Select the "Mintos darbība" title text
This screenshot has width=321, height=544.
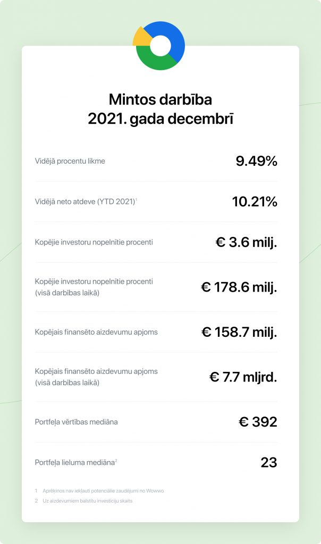(x=160, y=99)
